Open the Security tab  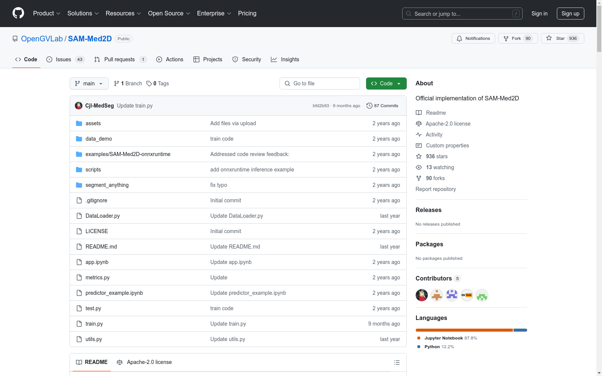(247, 59)
